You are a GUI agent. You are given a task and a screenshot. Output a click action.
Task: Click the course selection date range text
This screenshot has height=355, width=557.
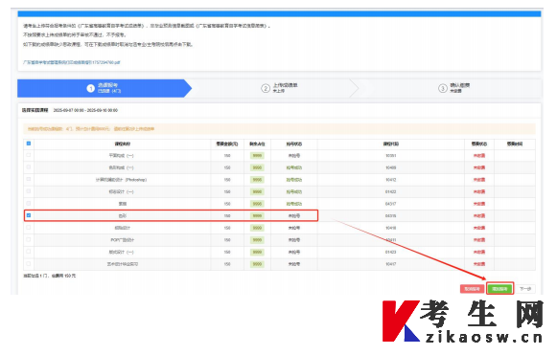pyautogui.click(x=85, y=110)
